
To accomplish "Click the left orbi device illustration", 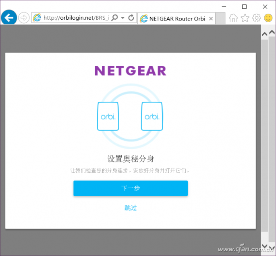I will [x=108, y=116].
